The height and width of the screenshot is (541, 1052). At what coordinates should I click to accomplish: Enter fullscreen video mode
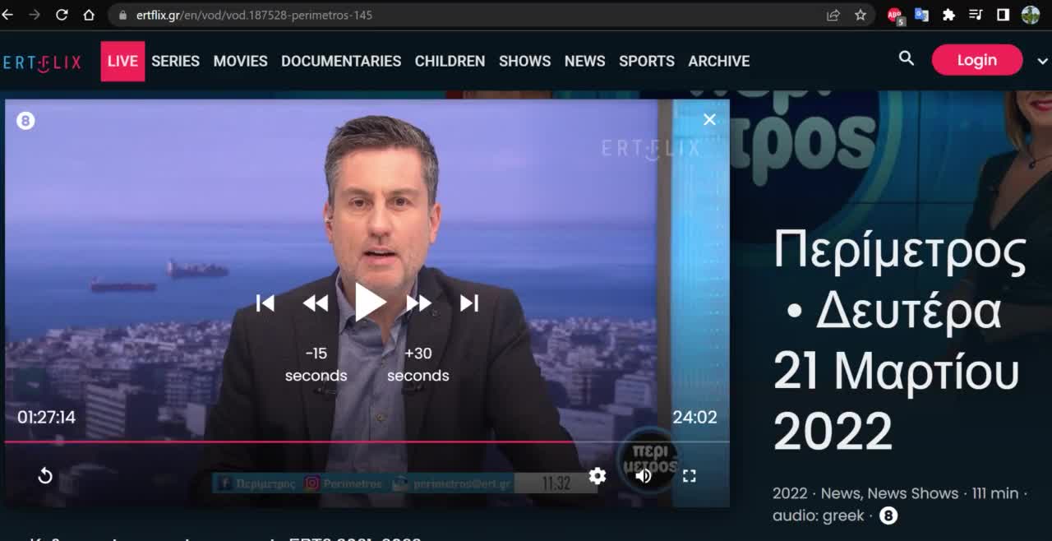coord(690,476)
